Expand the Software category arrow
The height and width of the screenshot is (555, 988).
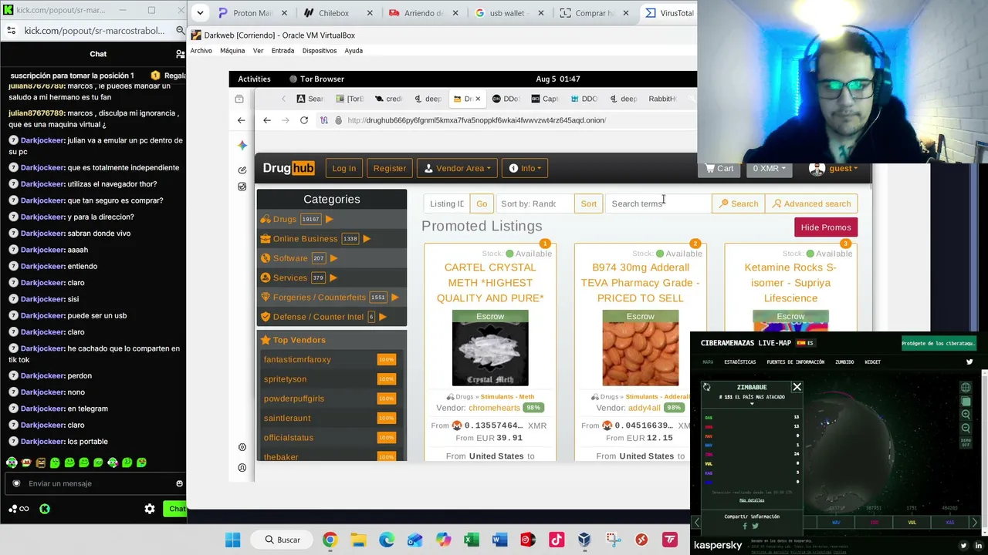click(333, 258)
